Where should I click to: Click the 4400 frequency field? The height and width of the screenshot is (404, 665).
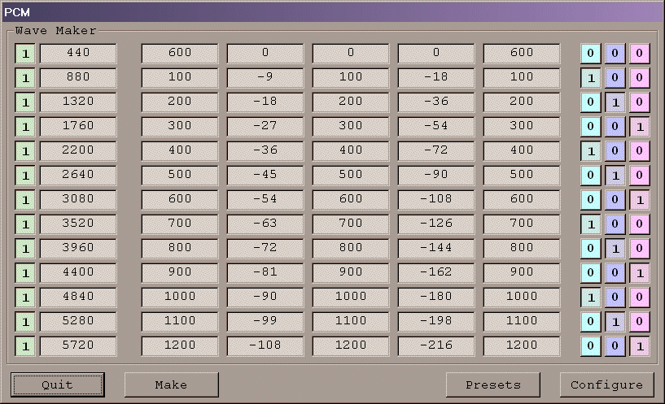tap(78, 273)
